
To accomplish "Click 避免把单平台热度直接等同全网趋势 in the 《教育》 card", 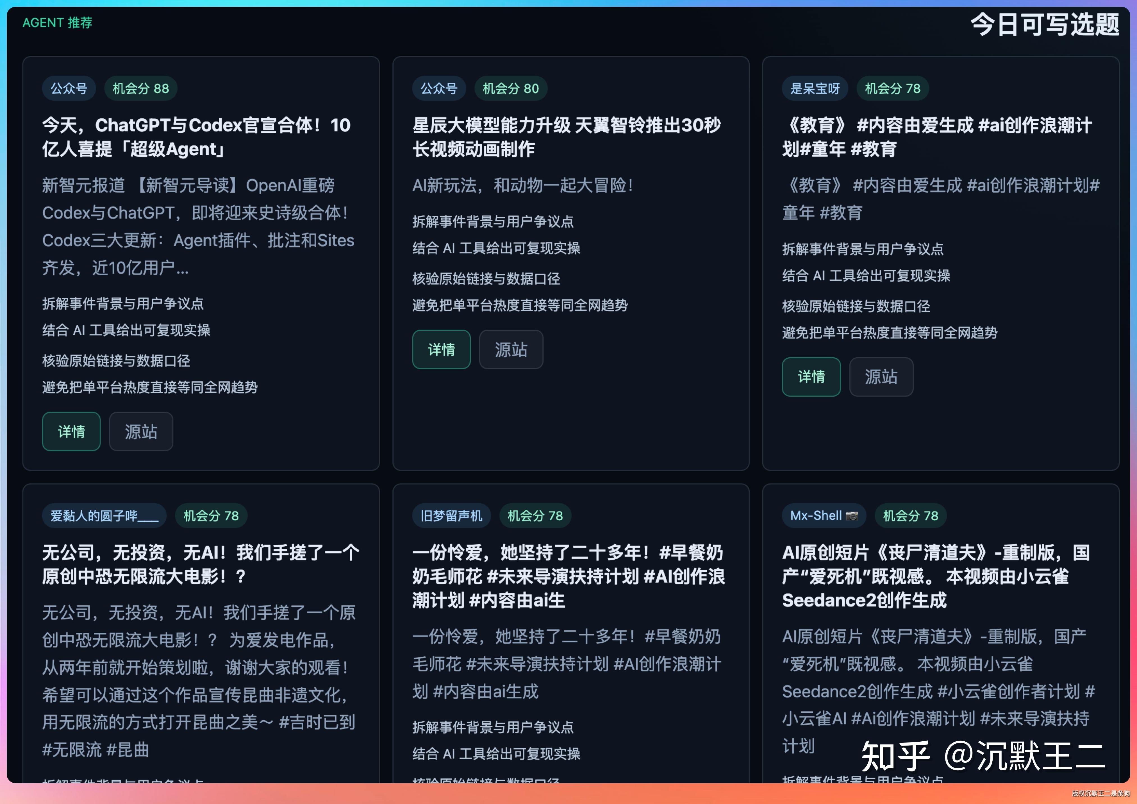I will pyautogui.click(x=890, y=332).
